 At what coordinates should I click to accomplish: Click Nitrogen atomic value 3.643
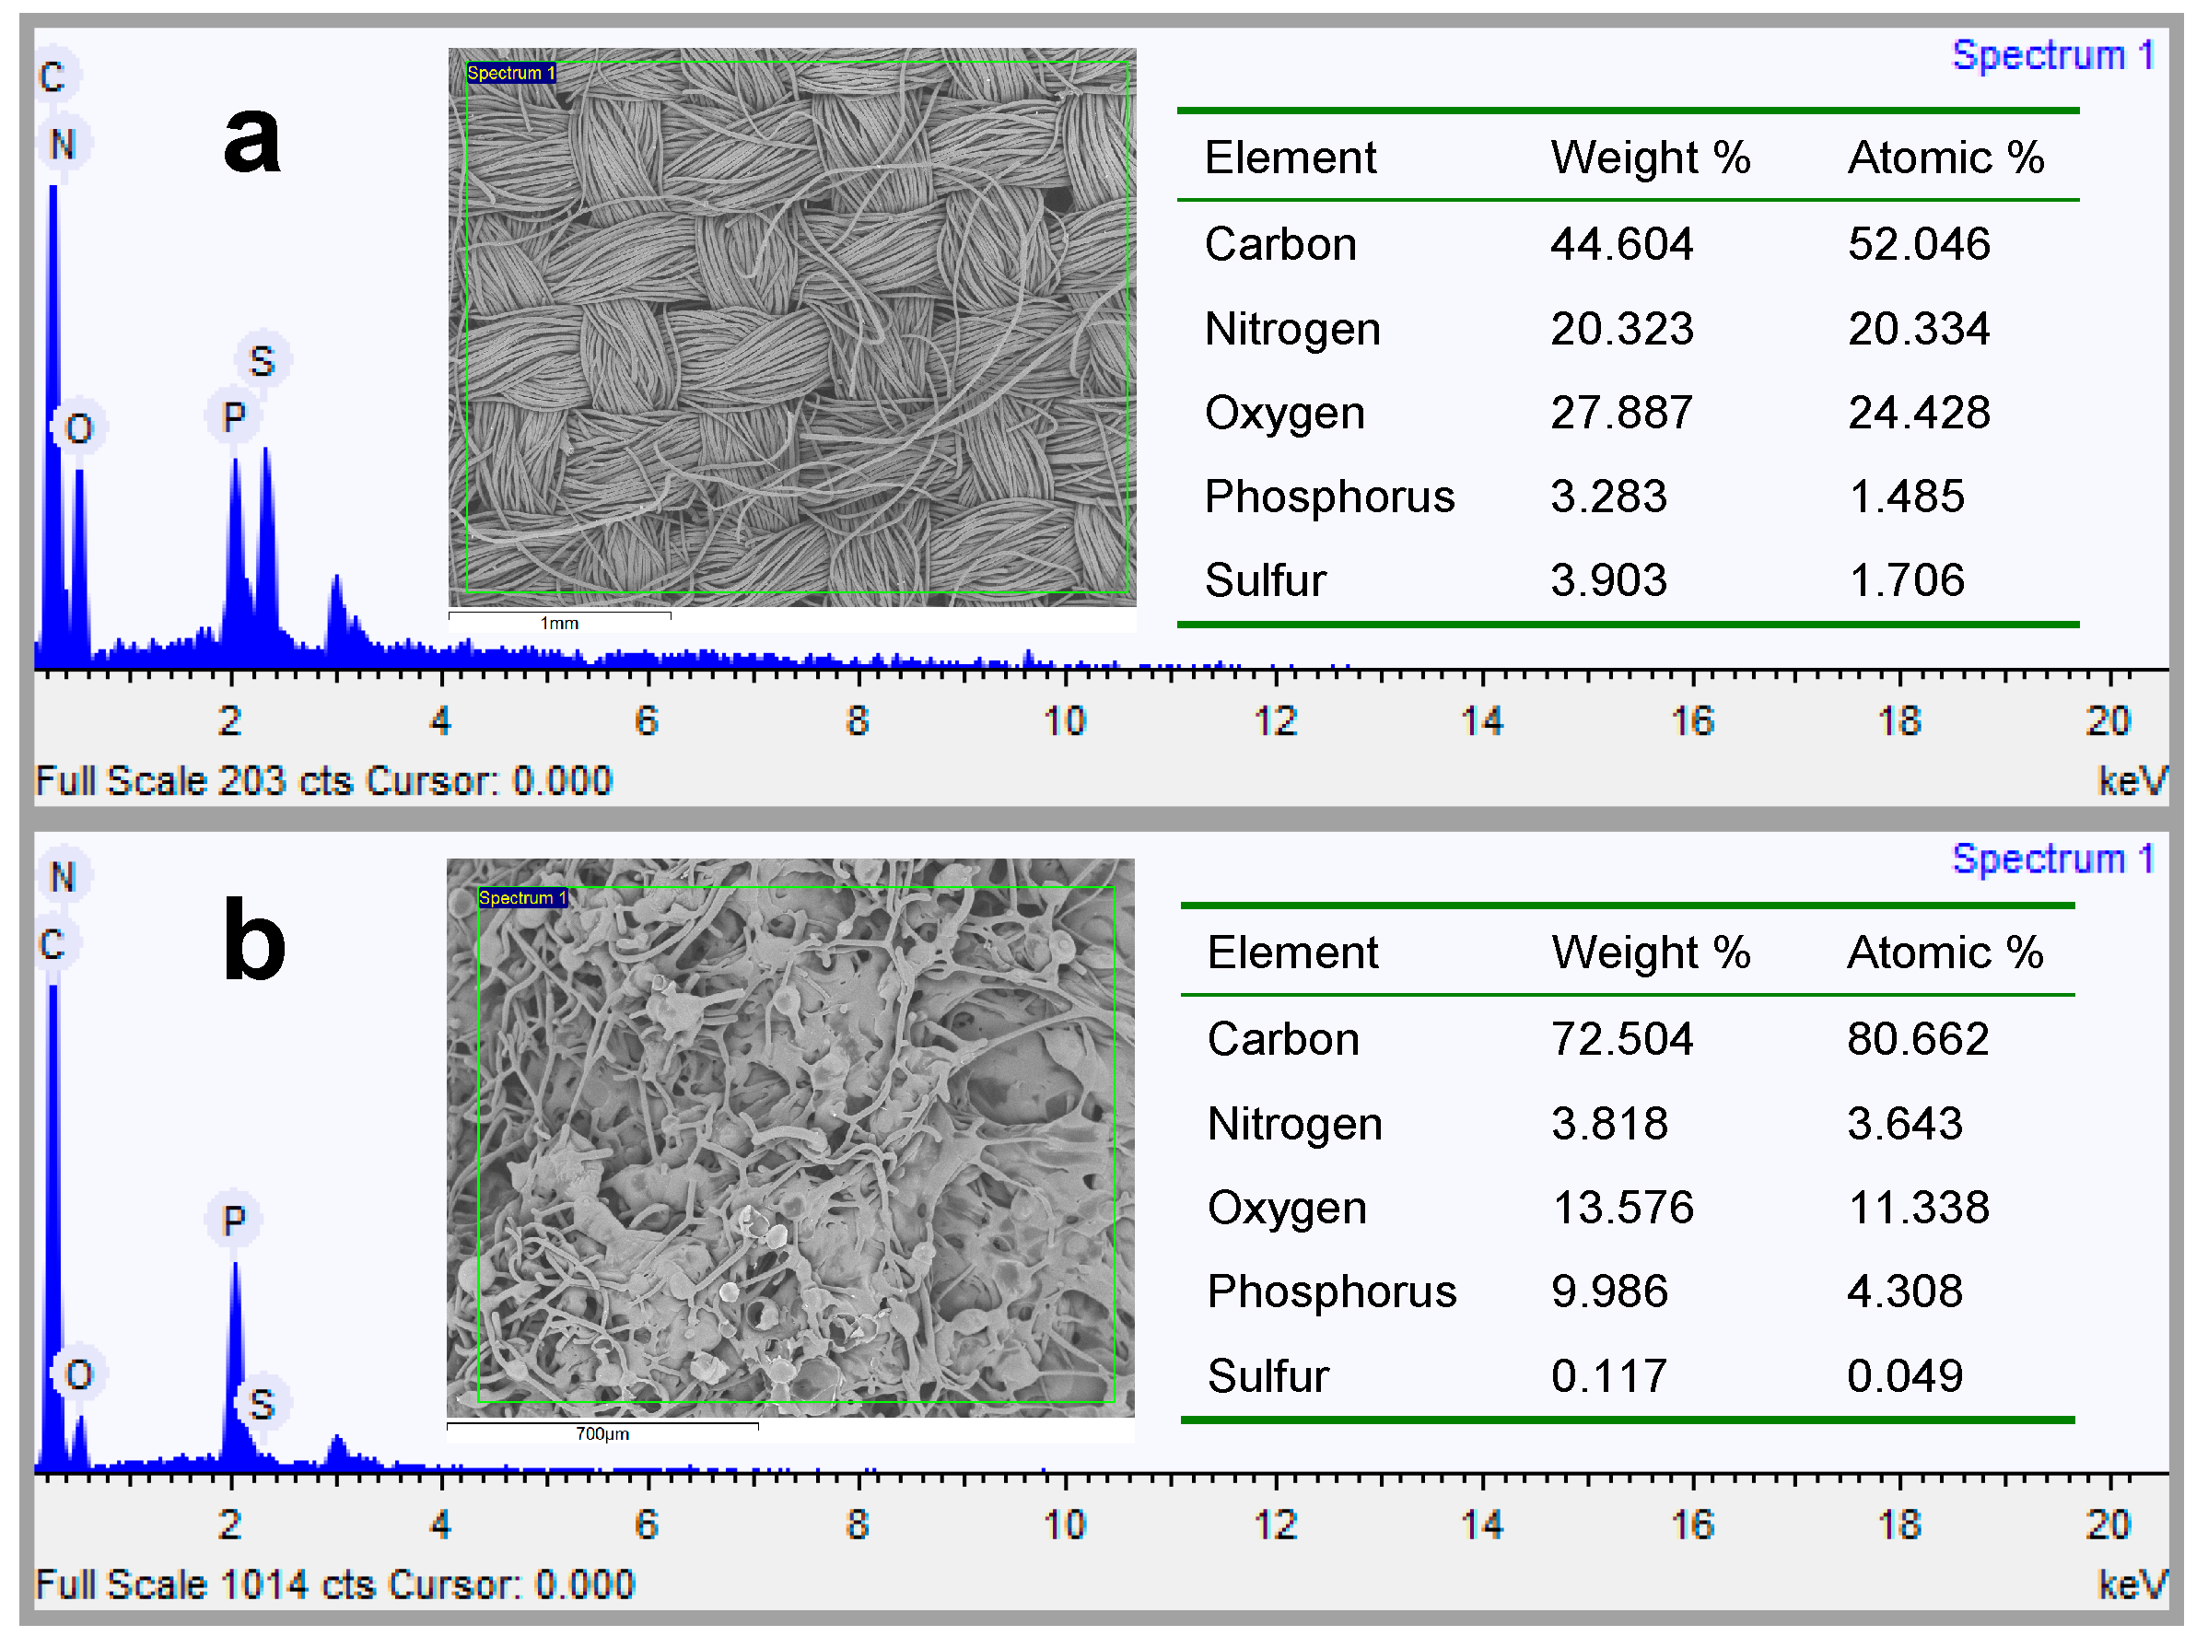pyautogui.click(x=1905, y=1124)
